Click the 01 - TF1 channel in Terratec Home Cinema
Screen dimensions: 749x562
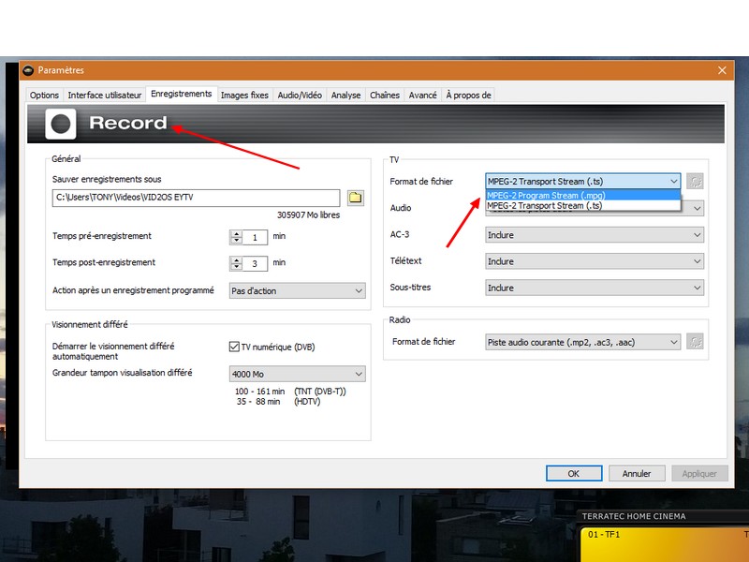(604, 534)
